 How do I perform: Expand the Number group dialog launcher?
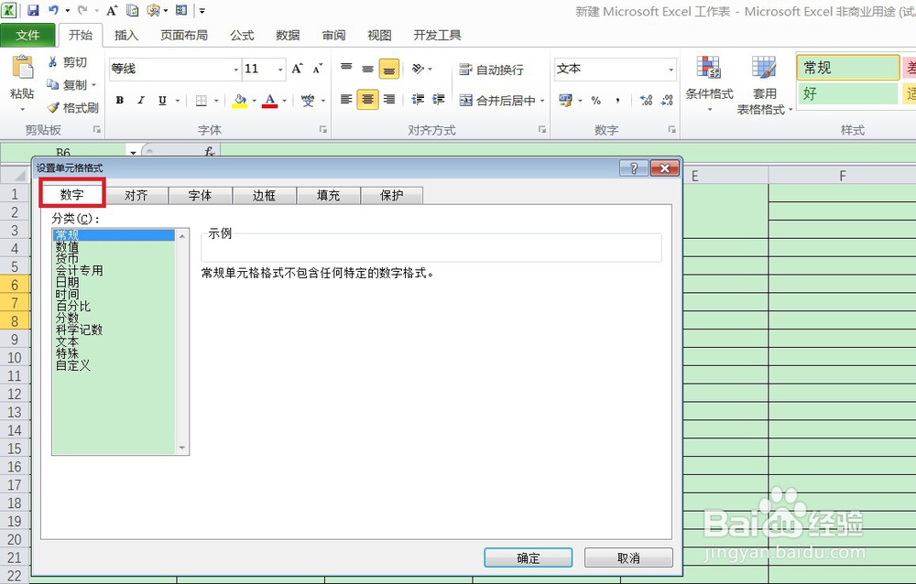(x=671, y=130)
